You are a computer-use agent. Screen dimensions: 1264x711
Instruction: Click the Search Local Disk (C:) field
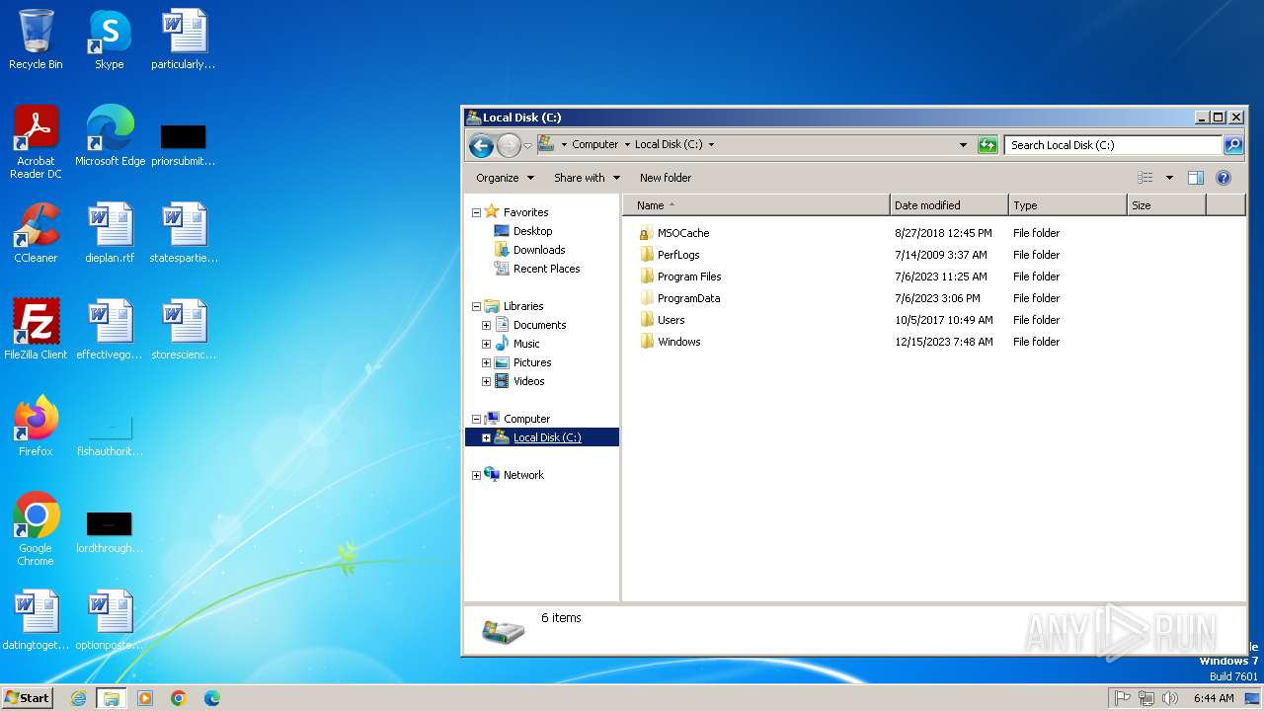coord(1113,145)
